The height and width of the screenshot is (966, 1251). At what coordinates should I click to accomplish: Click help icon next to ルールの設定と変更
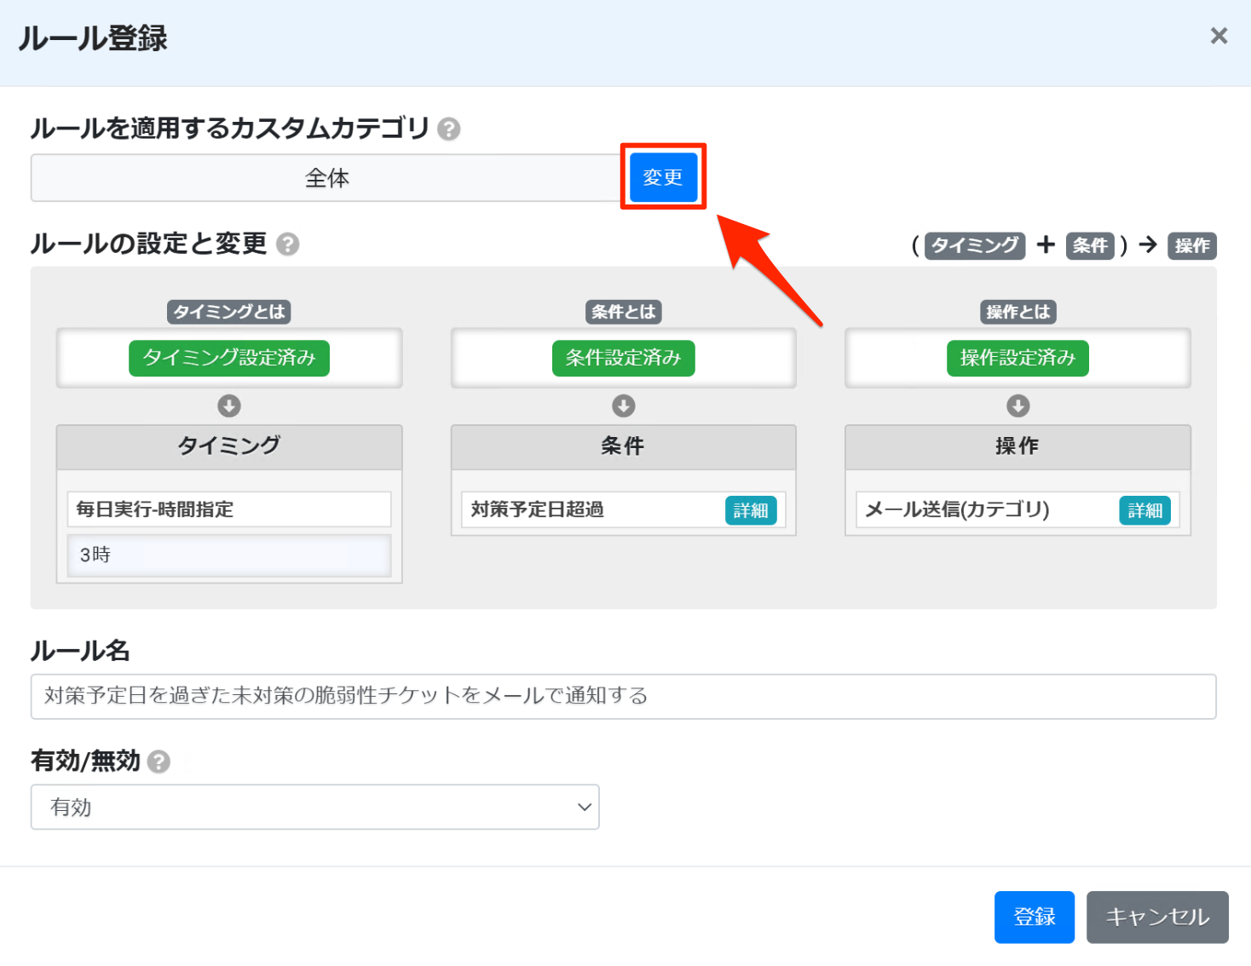[288, 244]
